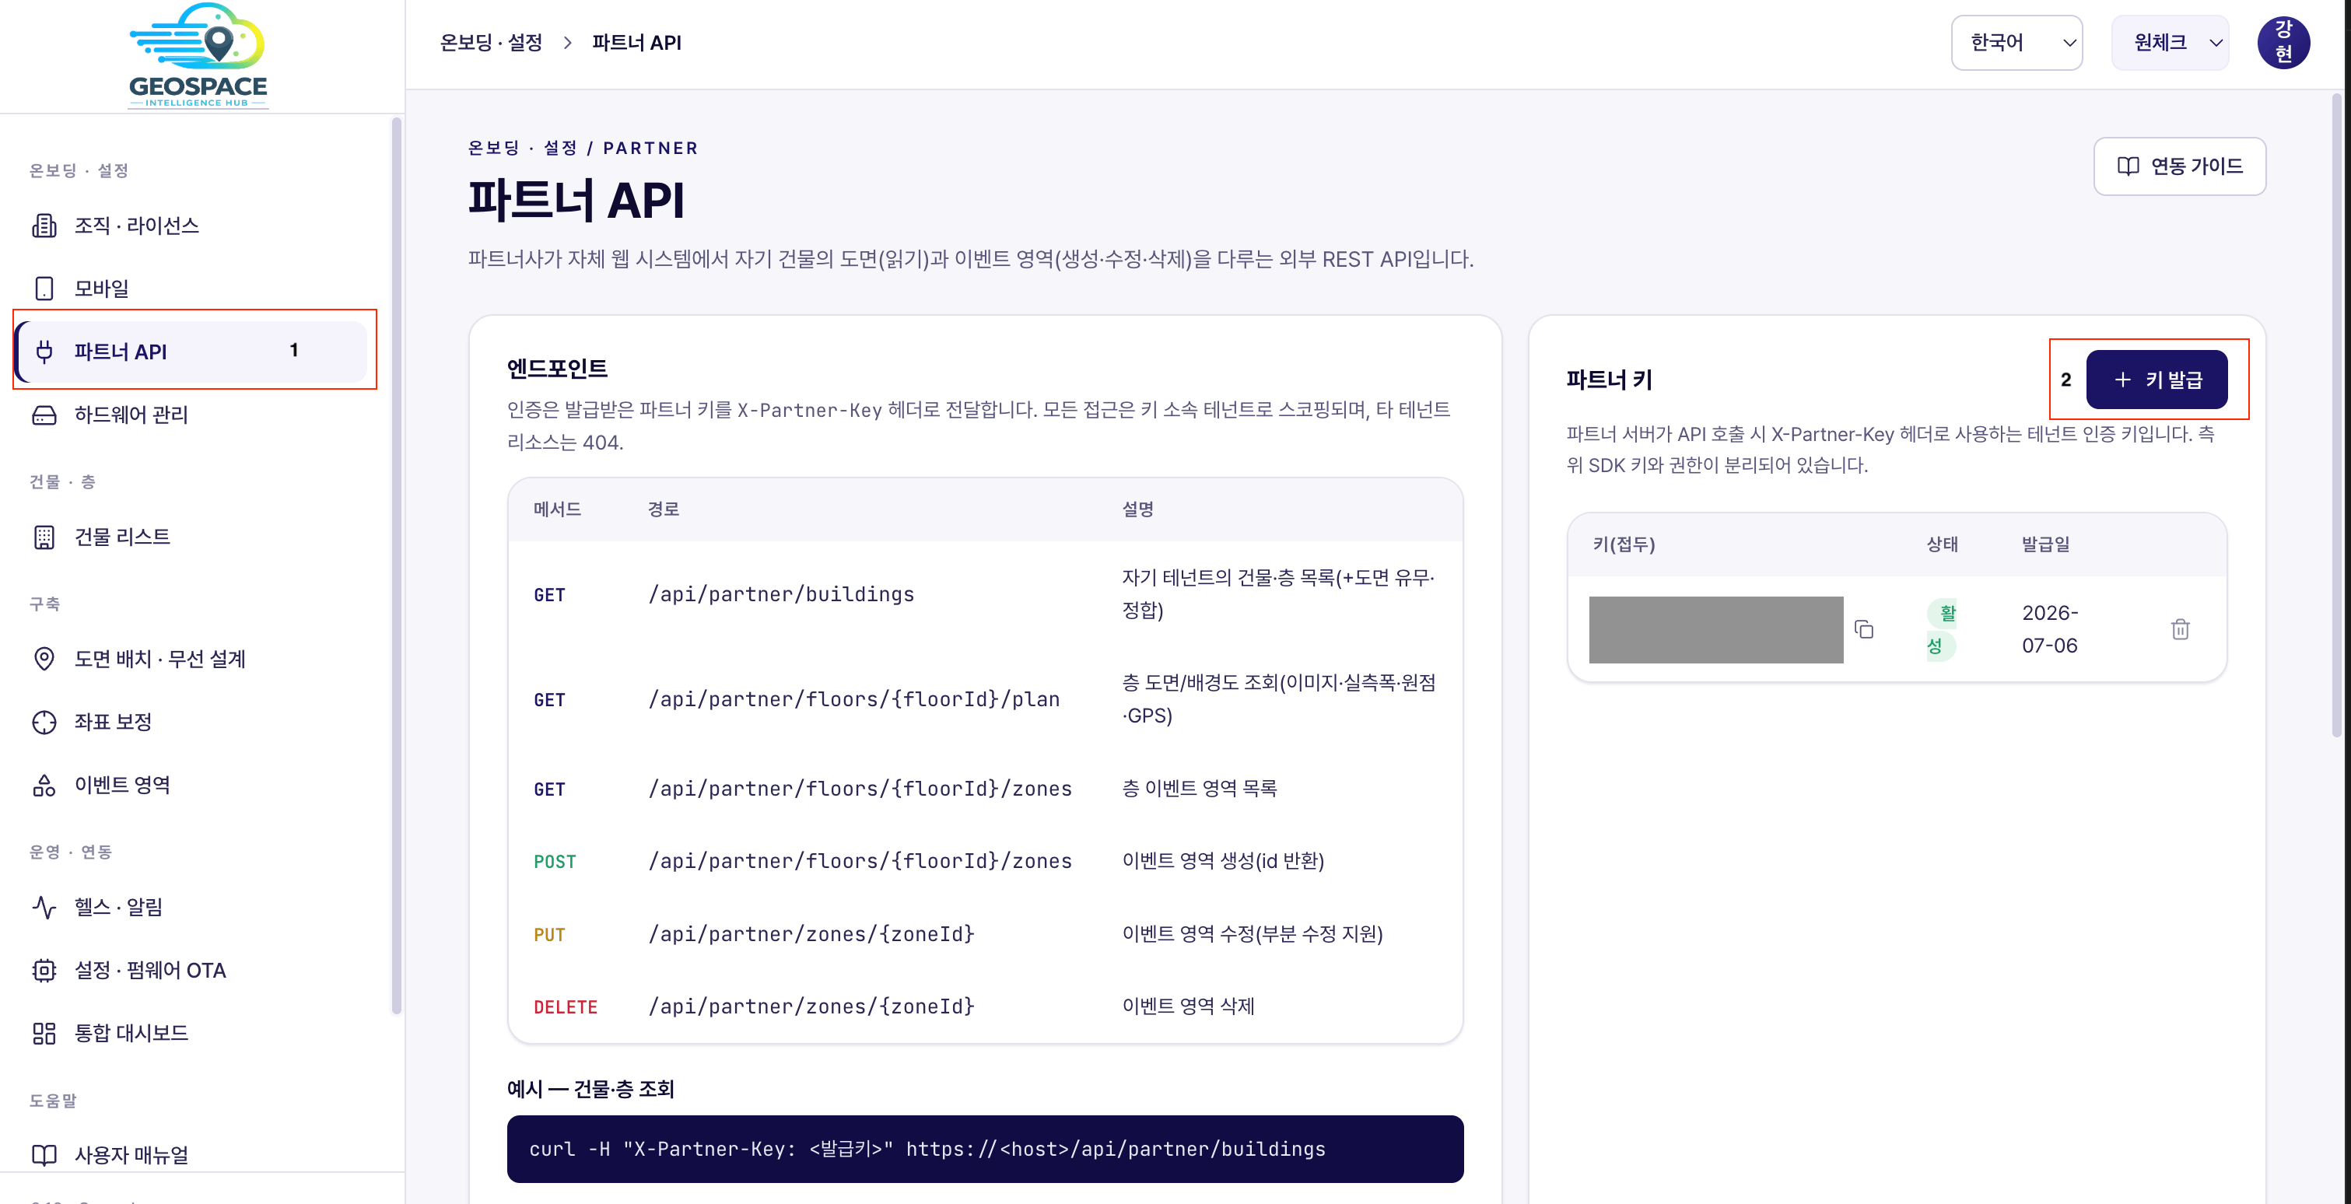Screen dimensions: 2351x1204
Task: Click the 2026-07-06 issue date cell
Action: (2049, 629)
